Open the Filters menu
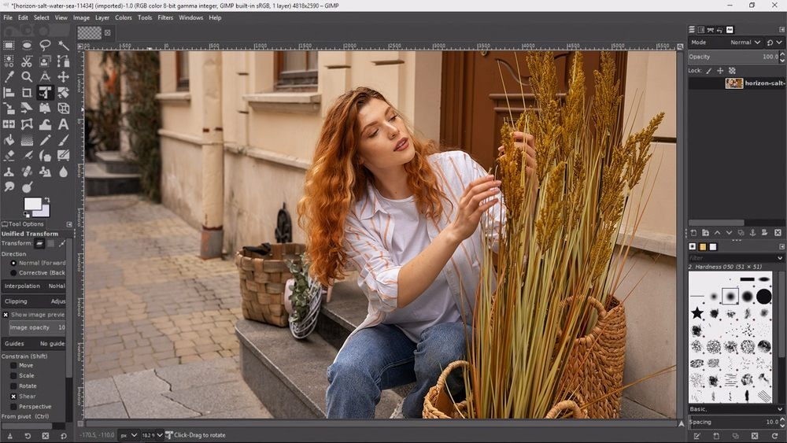 [x=165, y=17]
